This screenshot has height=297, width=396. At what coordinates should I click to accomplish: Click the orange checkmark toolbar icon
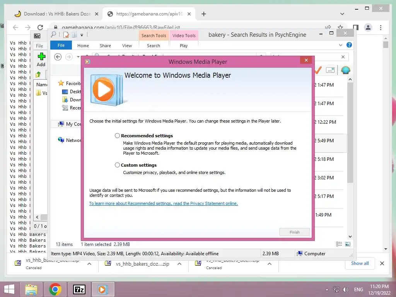coord(318,70)
